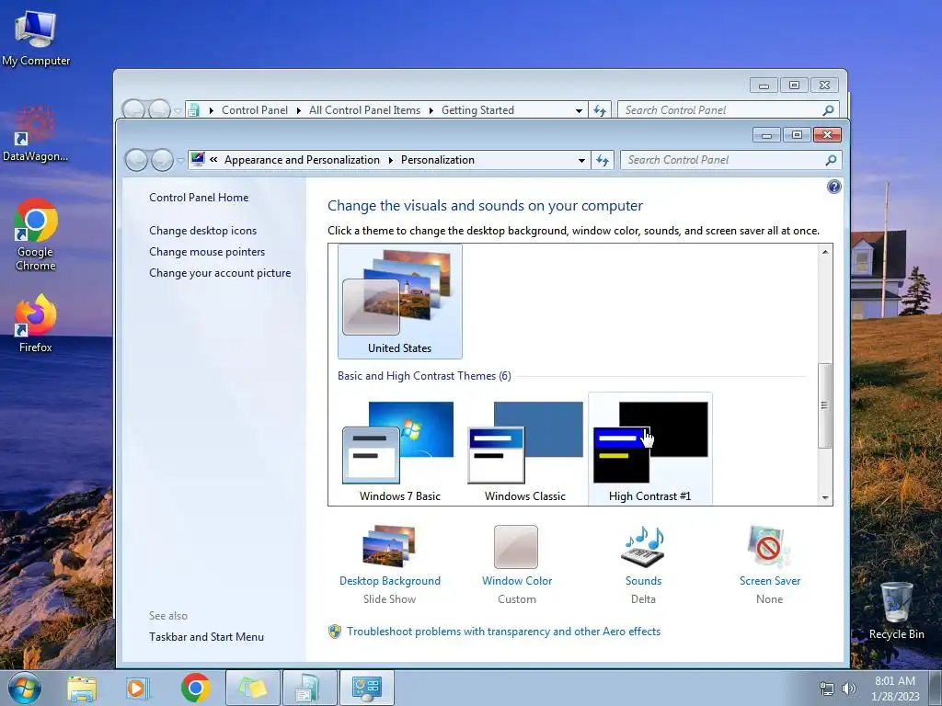Viewport: 942px width, 706px height.
Task: Open the Sounds text link
Action: [x=643, y=581]
